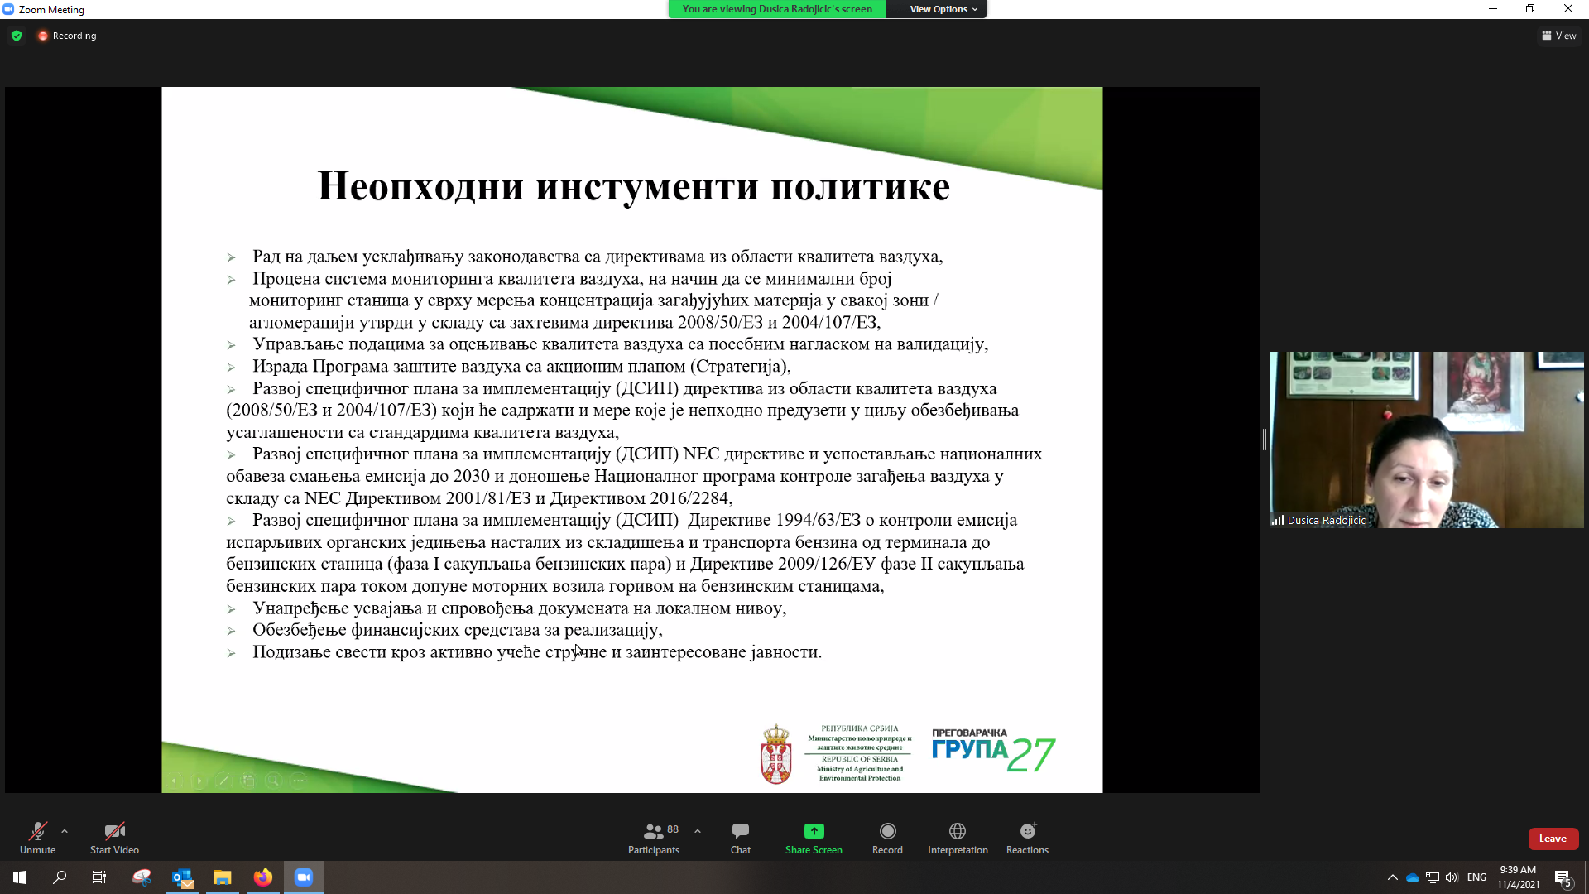Click the participant count '88'

pos(673,829)
